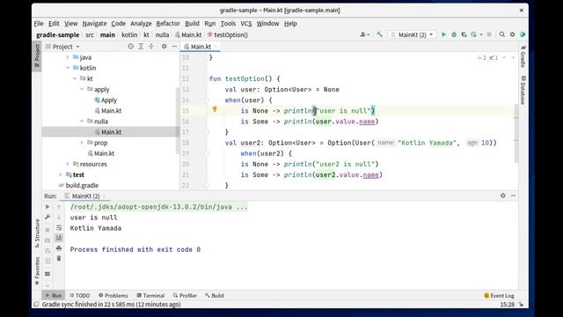Switch to the Main.kt editor tab
The height and width of the screenshot is (317, 563).
point(201,47)
